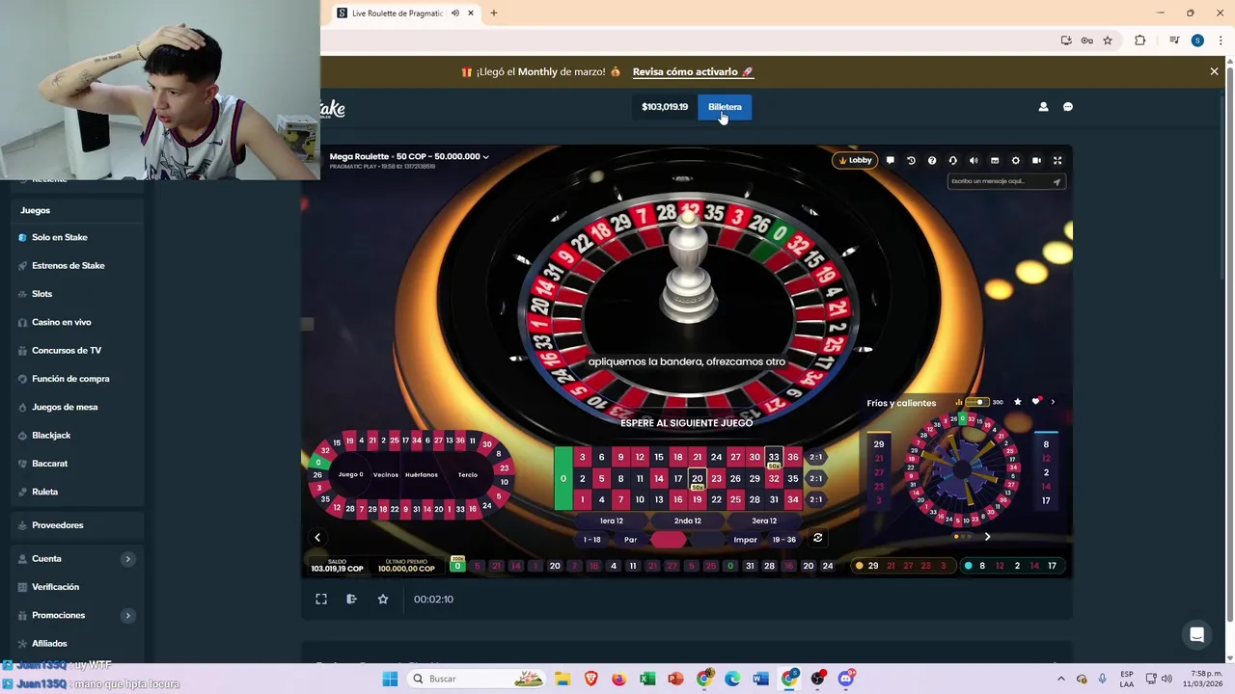Image resolution: width=1235 pixels, height=694 pixels.
Task: Open Juegos de mesa in sidebar
Action: point(65,407)
